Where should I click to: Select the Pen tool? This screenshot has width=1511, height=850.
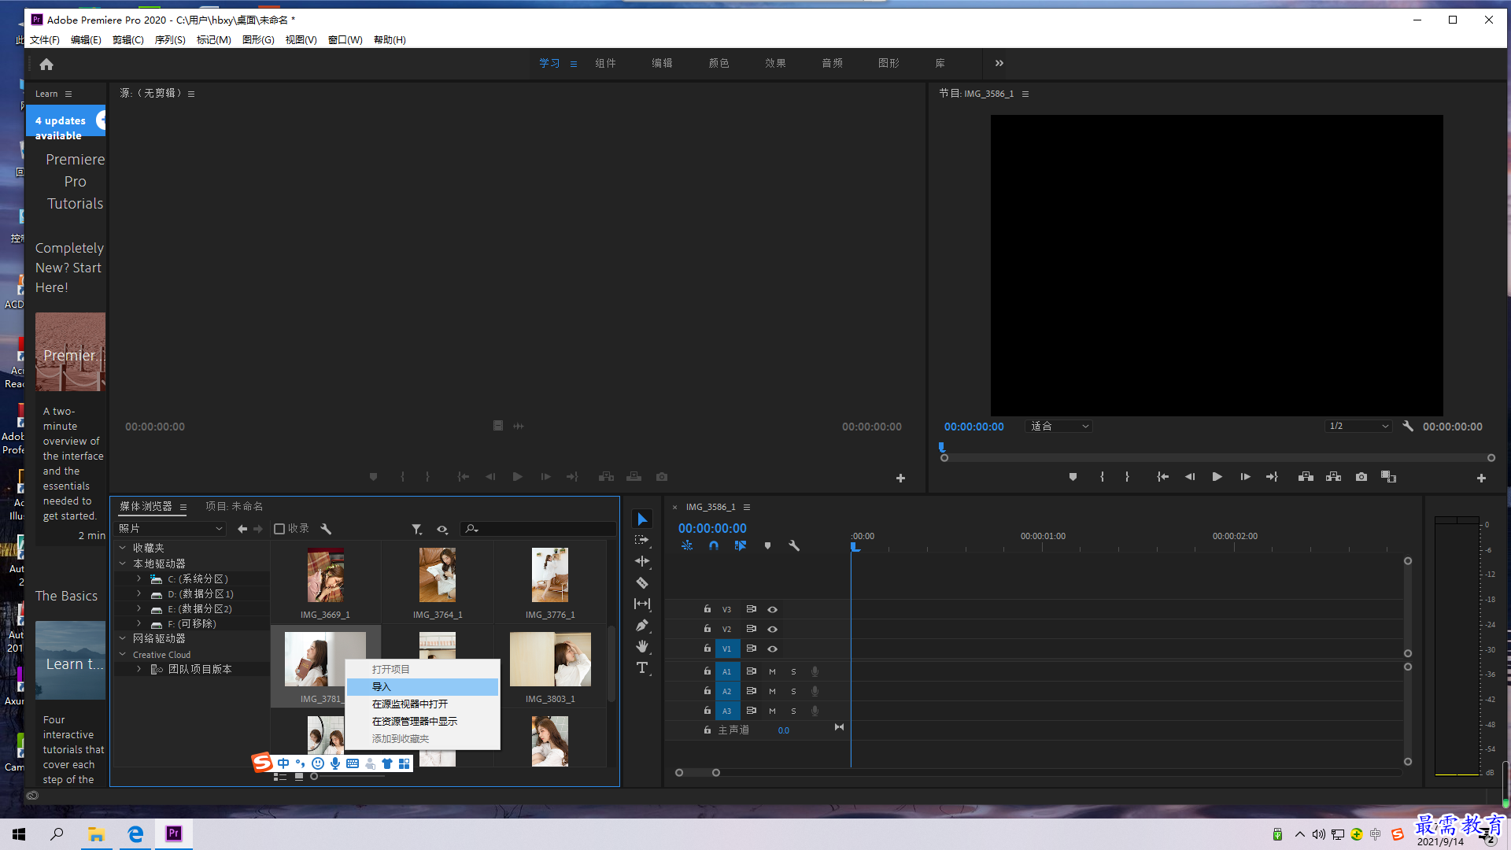(642, 625)
